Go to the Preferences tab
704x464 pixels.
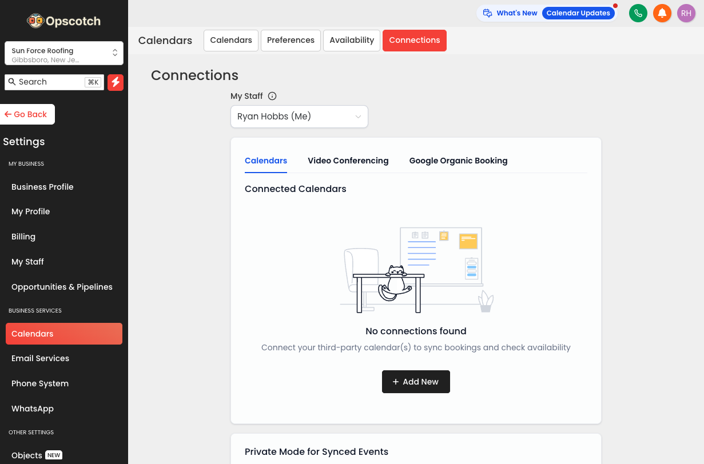[x=291, y=41]
